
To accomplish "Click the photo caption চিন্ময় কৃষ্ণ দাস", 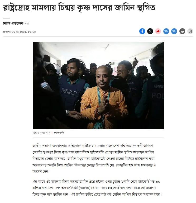I will (41, 133).
